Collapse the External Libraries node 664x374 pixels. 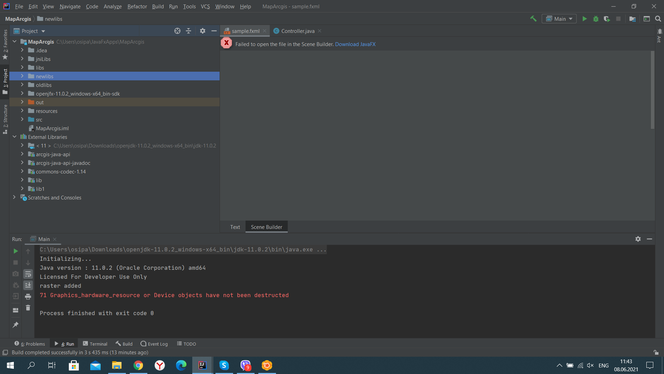tap(15, 137)
